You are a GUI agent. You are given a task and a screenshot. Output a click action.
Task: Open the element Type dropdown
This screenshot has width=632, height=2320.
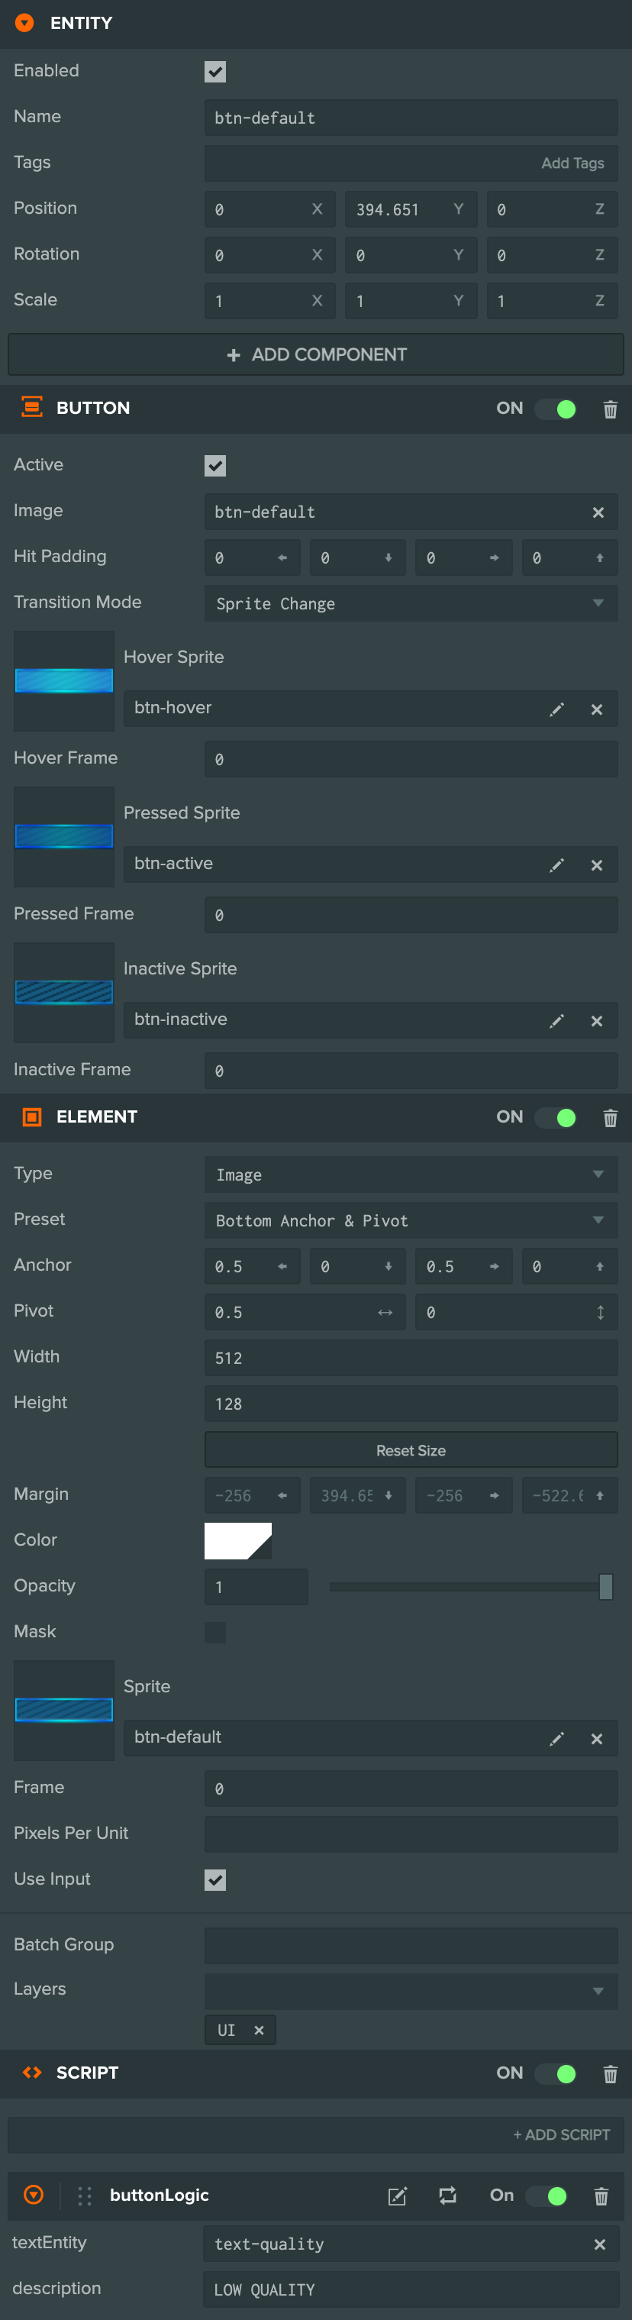coord(411,1175)
